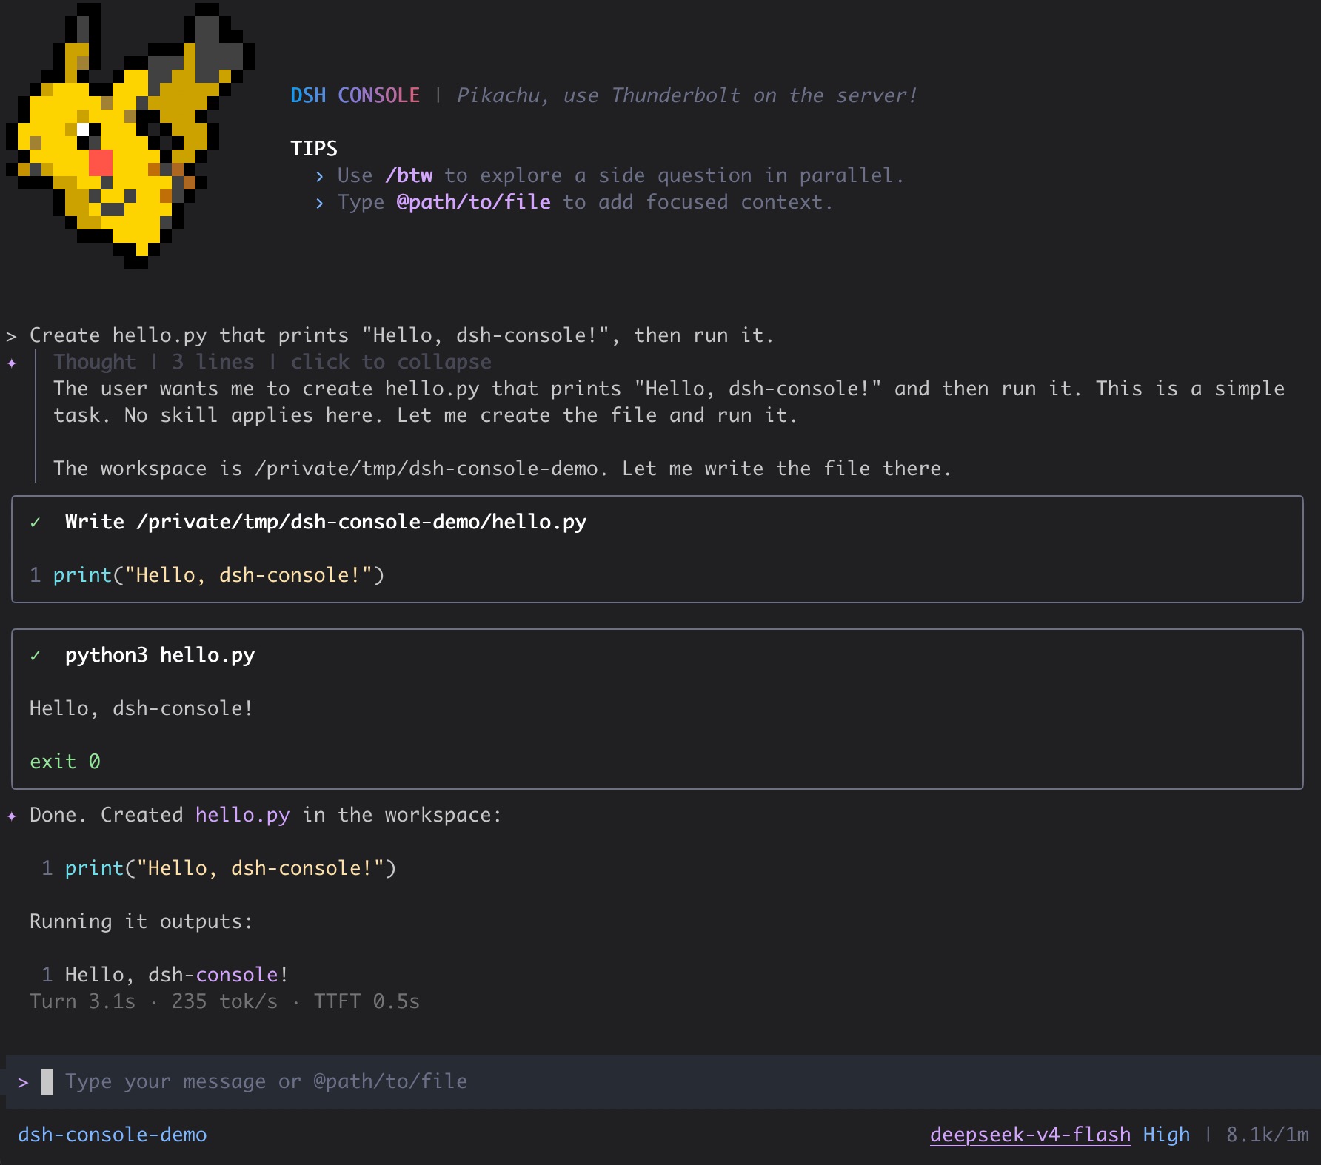The image size is (1321, 1165).
Task: Click the 'Hello, dsh-console!' output in python3 box
Action: tap(141, 708)
